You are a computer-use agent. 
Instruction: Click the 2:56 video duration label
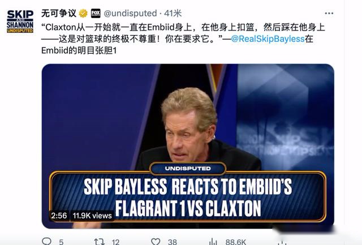(59, 216)
